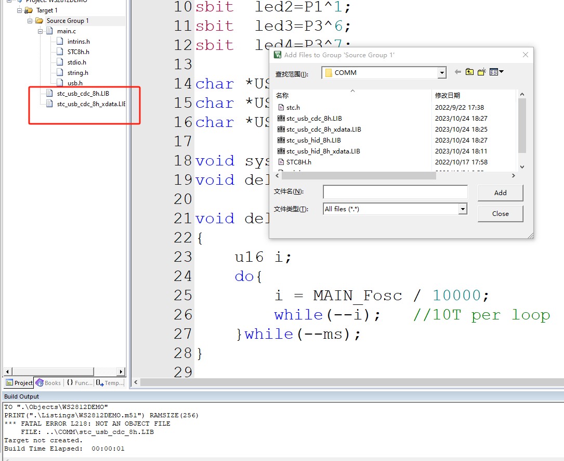The height and width of the screenshot is (461, 564).
Task: Switch to the Books tab
Action: coord(48,383)
